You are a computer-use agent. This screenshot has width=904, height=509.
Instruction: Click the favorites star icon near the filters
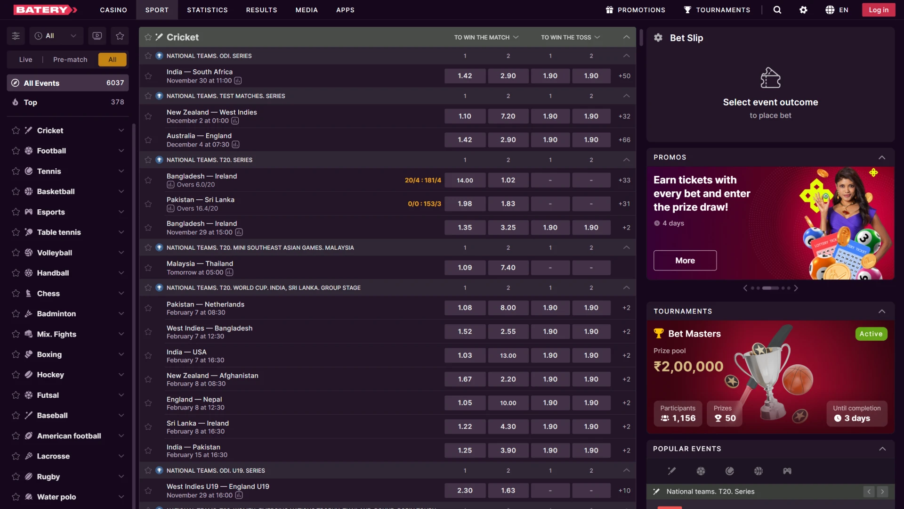(120, 36)
